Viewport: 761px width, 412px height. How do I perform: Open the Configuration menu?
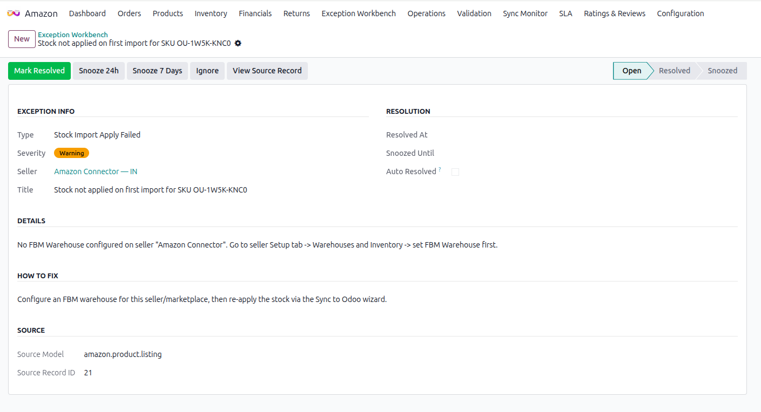(x=681, y=13)
